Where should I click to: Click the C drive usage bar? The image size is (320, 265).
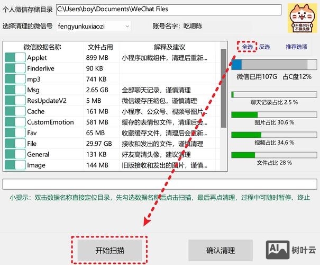point(274,65)
